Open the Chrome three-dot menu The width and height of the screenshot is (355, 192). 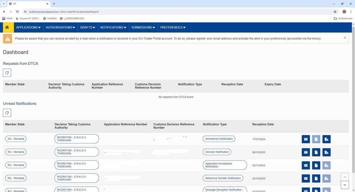coord(351,12)
